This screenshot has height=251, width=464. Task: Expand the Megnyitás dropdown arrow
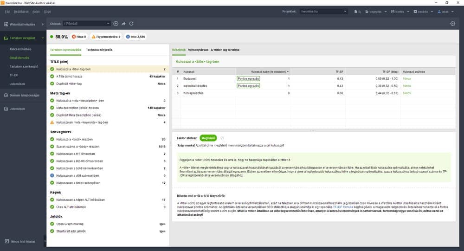[x=386, y=12]
